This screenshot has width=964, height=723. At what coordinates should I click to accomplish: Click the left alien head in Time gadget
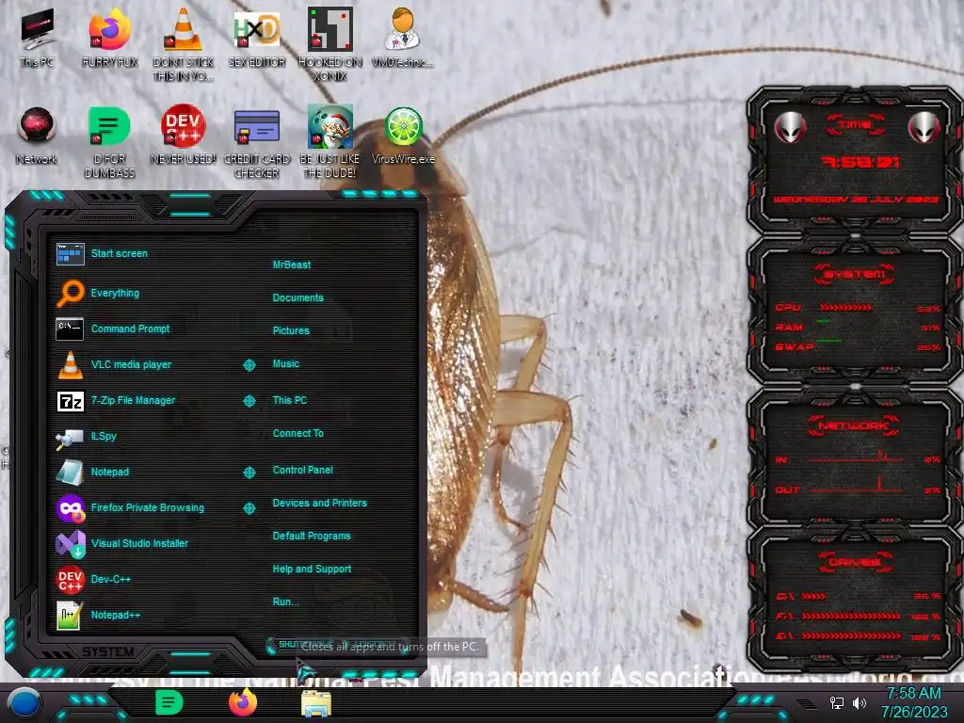pyautogui.click(x=790, y=128)
